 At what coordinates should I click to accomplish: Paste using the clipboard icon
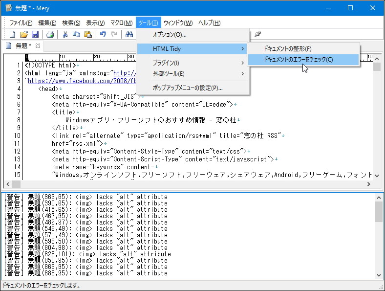pos(87,34)
